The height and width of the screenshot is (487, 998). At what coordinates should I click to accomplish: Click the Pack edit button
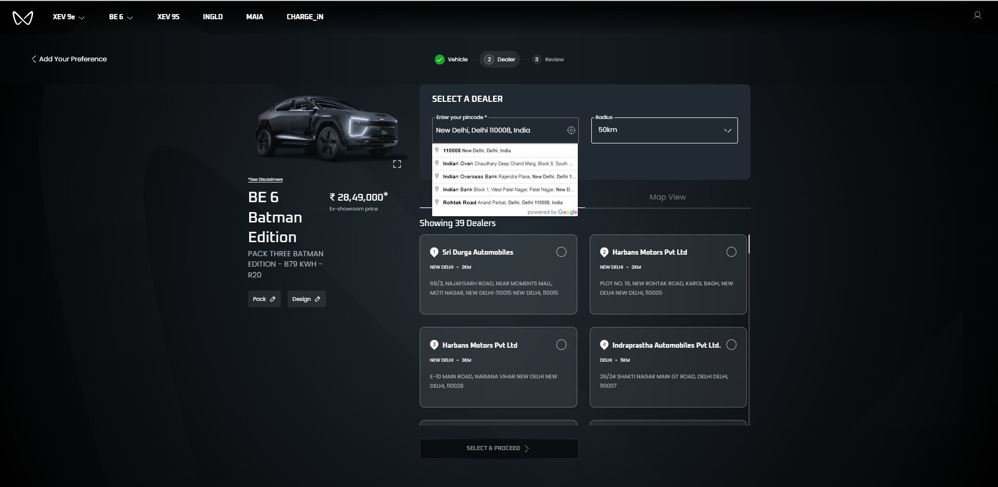coord(264,299)
